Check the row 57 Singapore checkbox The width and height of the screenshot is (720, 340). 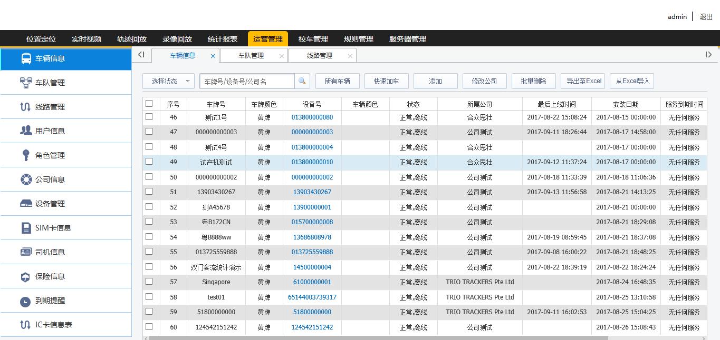point(149,282)
